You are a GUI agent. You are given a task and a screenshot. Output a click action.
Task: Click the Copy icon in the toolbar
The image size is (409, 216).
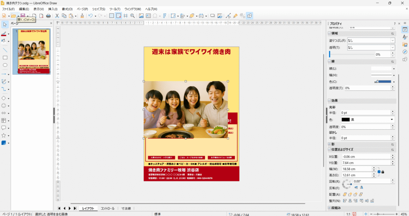pyautogui.click(x=64, y=16)
